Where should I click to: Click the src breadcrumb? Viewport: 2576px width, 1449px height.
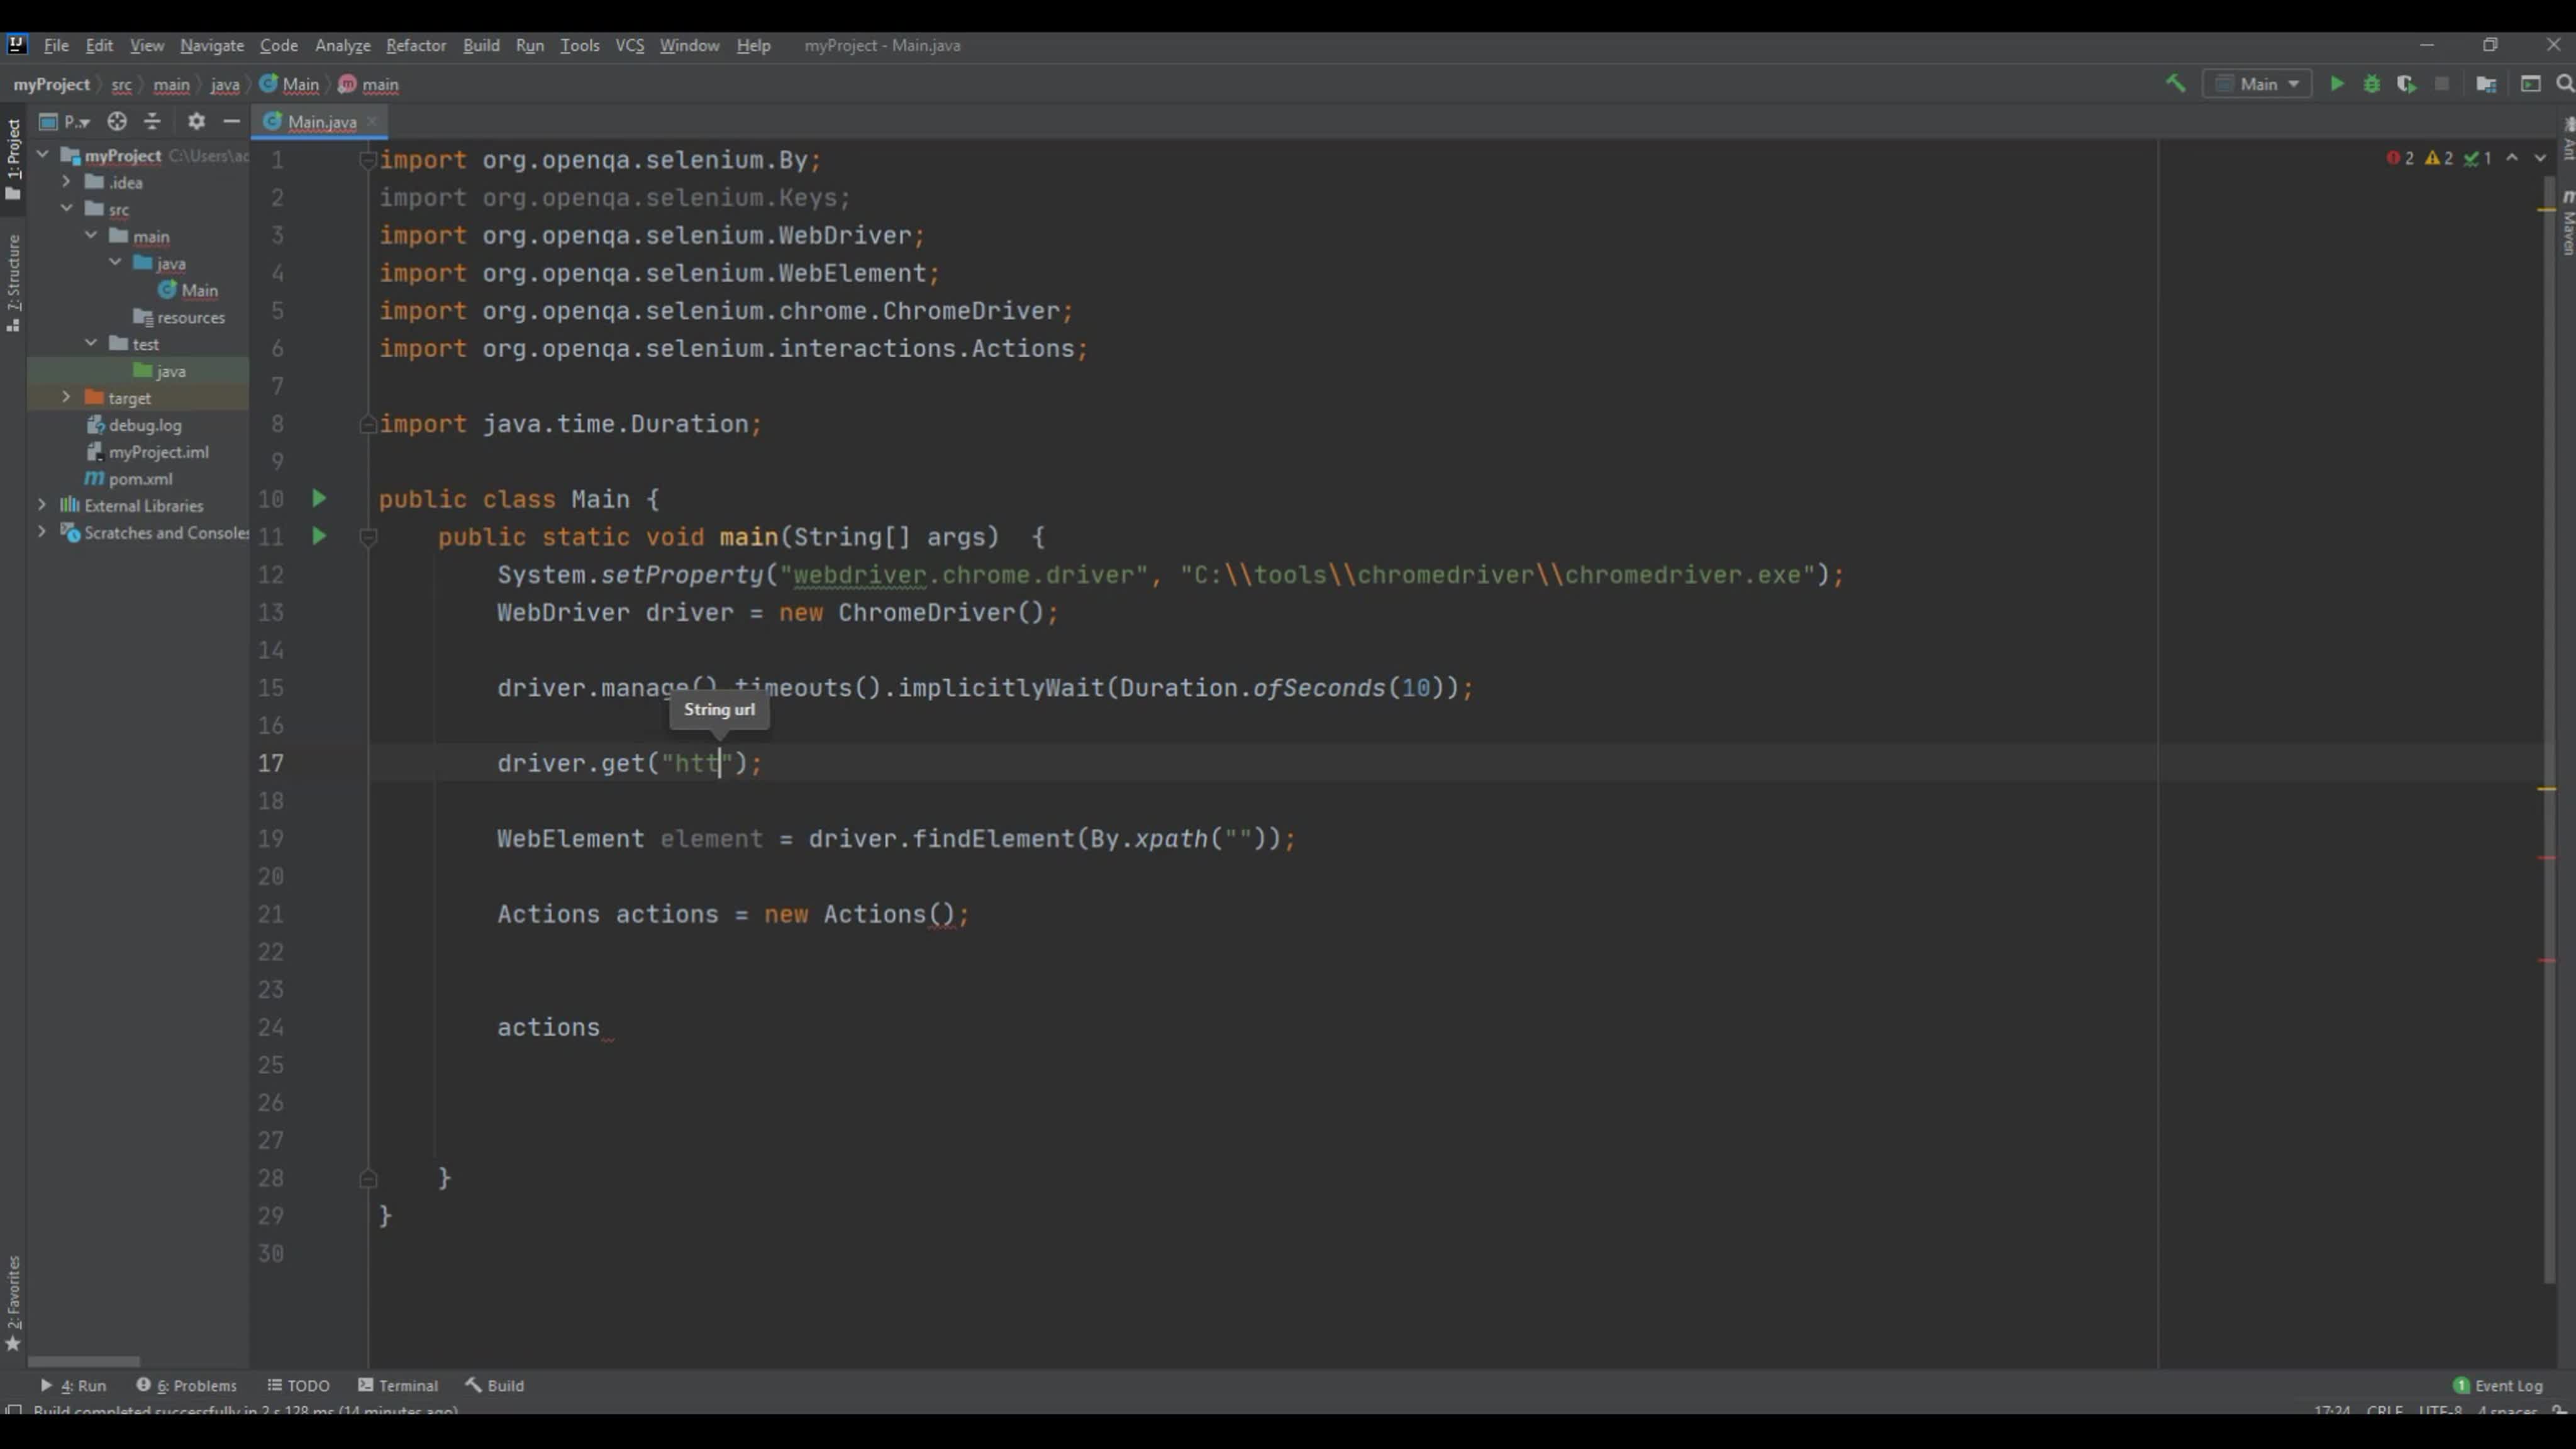[x=121, y=84]
